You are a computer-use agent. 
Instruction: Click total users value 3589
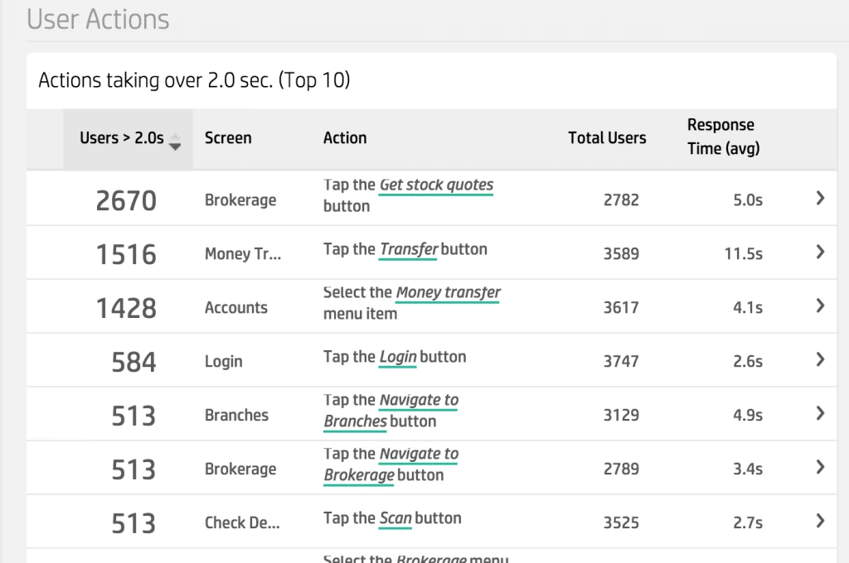[621, 253]
